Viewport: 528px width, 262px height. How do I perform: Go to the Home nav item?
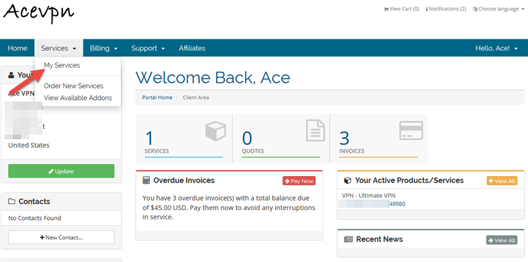click(18, 48)
